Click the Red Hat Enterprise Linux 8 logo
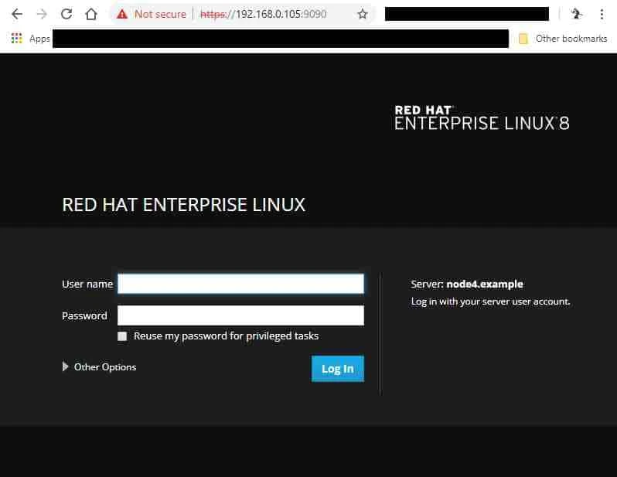Image resolution: width=617 pixels, height=477 pixels. coord(482,118)
